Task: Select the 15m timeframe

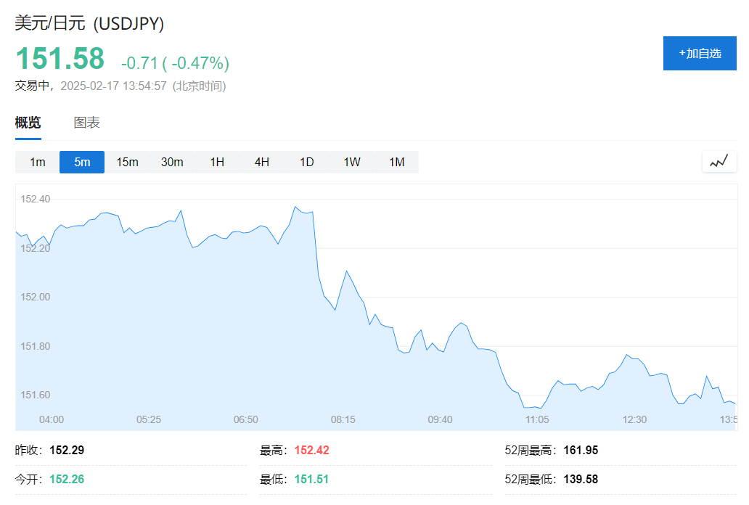Action: pyautogui.click(x=127, y=162)
